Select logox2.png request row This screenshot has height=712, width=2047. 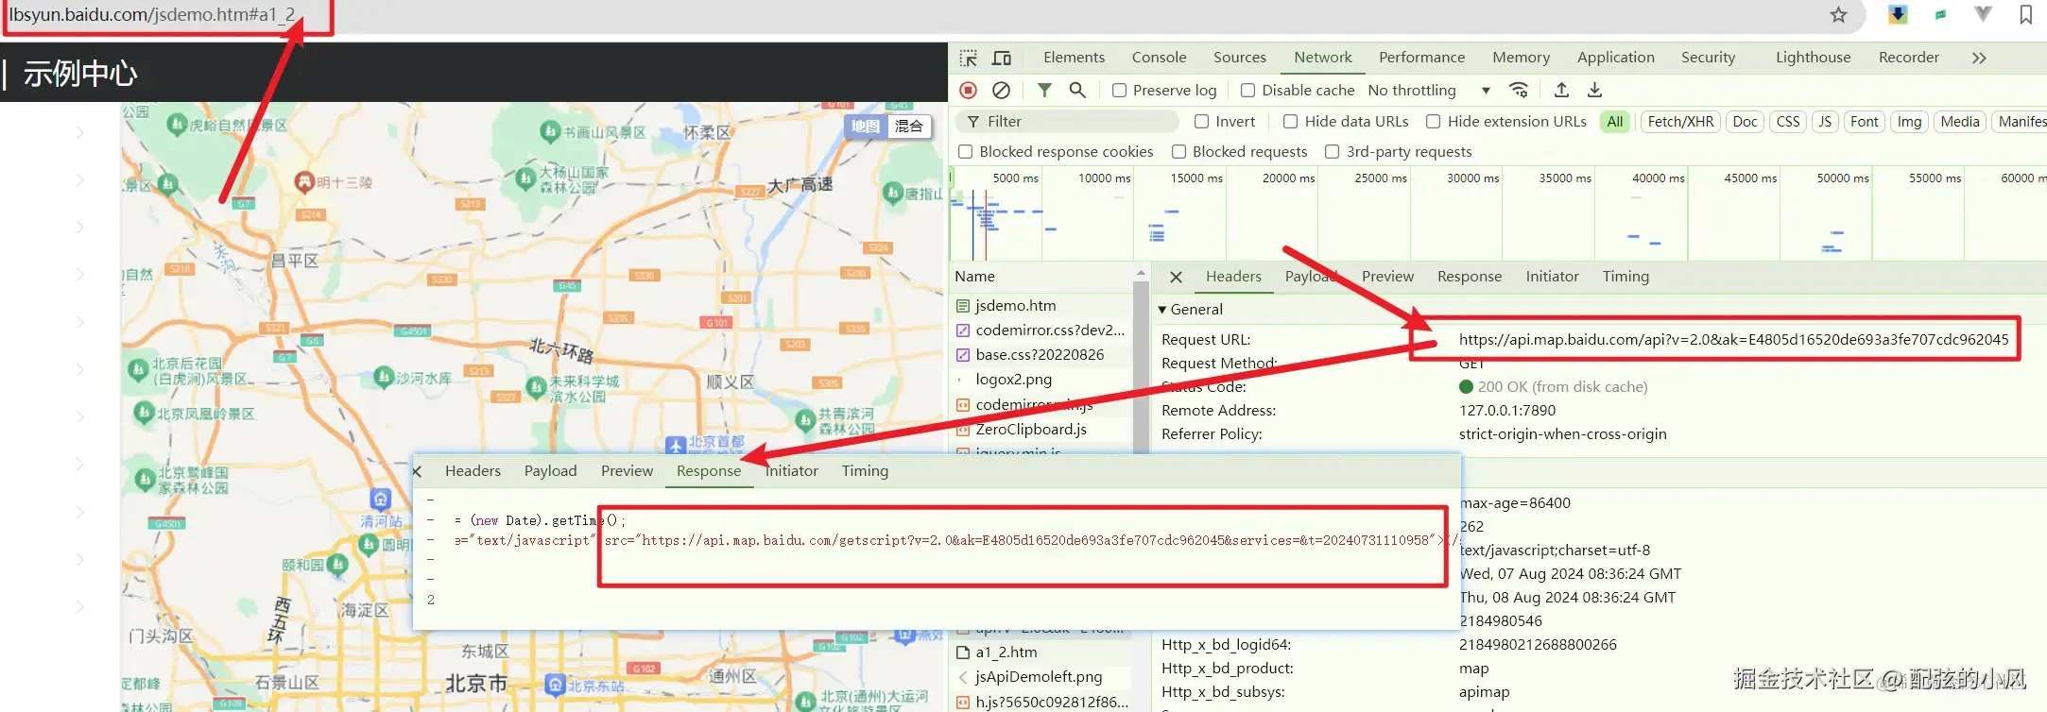pos(1041,379)
